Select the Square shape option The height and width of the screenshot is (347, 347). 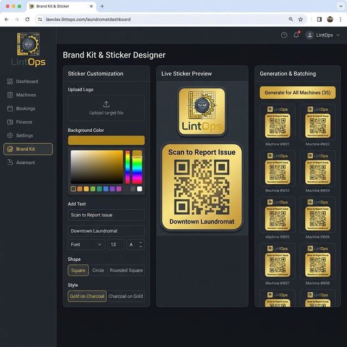(78, 270)
